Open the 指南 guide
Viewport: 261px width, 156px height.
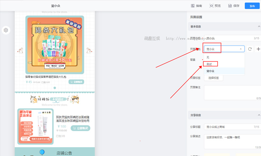point(196,6)
